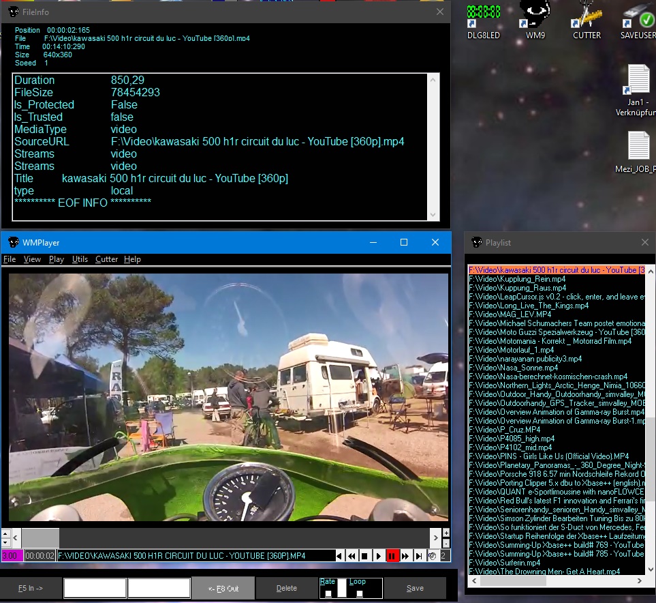Viewport: 656px width, 603px height.
Task: Rewind using the double-left arrow button
Action: tap(352, 556)
